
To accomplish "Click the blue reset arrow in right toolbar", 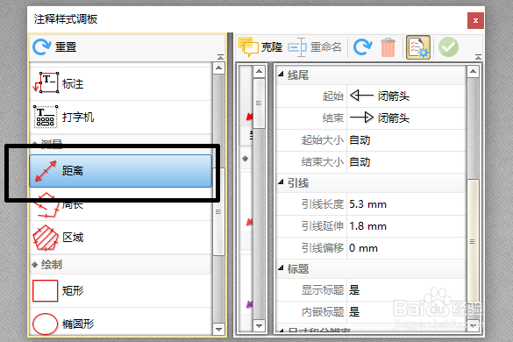I will 362,47.
